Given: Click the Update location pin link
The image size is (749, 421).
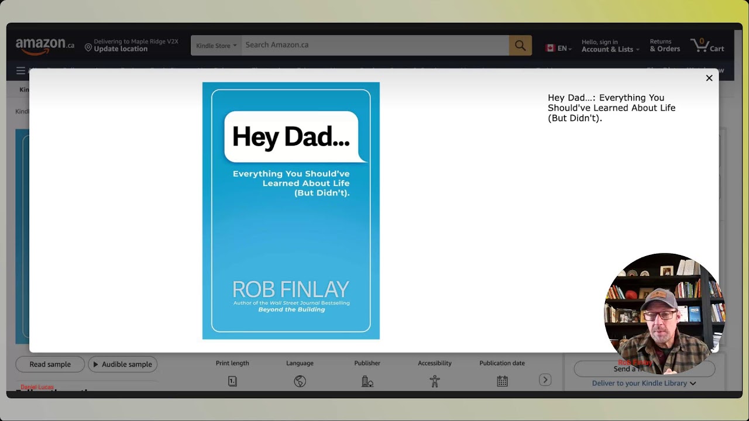Looking at the screenshot, I should click(x=131, y=45).
